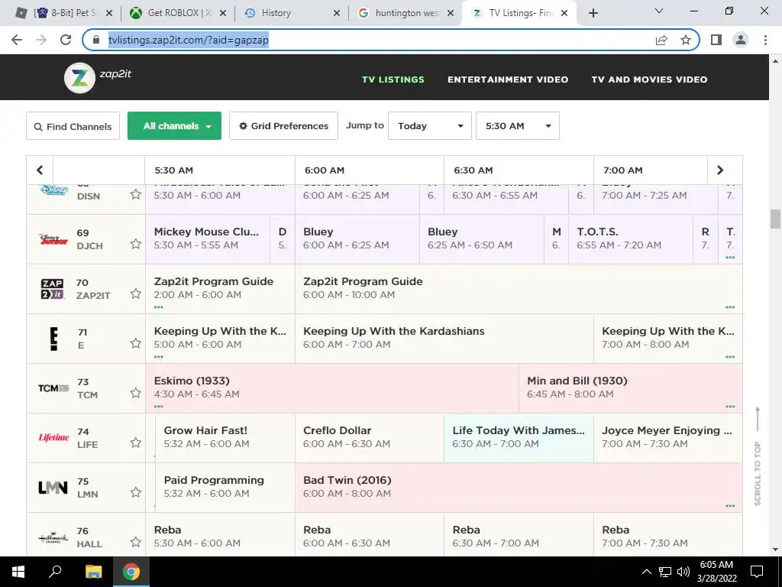Expand ellipsis under Min and Bill (1930)
Viewport: 782px width, 587px height.
pos(730,407)
